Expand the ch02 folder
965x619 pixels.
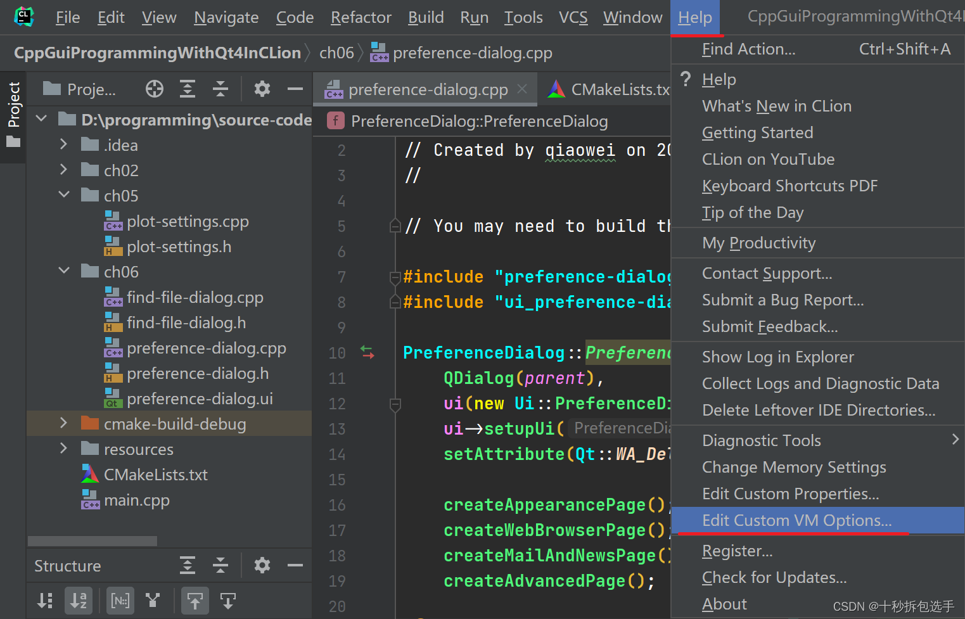coord(63,170)
